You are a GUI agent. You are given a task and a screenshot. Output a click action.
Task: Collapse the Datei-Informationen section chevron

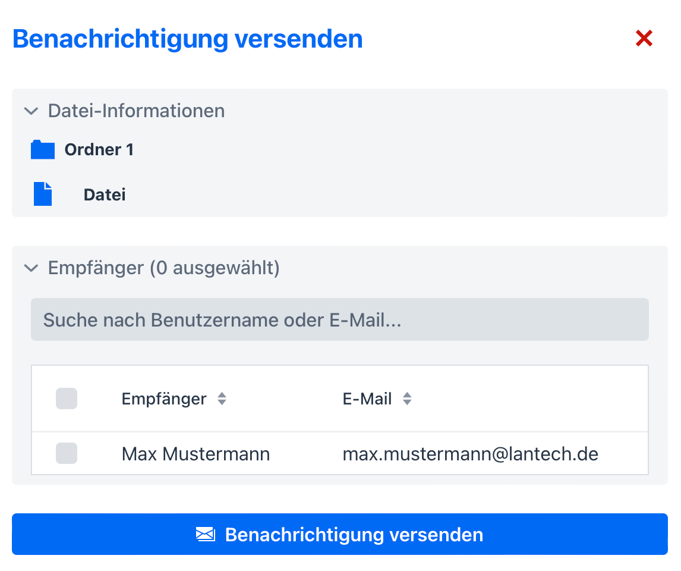(31, 111)
